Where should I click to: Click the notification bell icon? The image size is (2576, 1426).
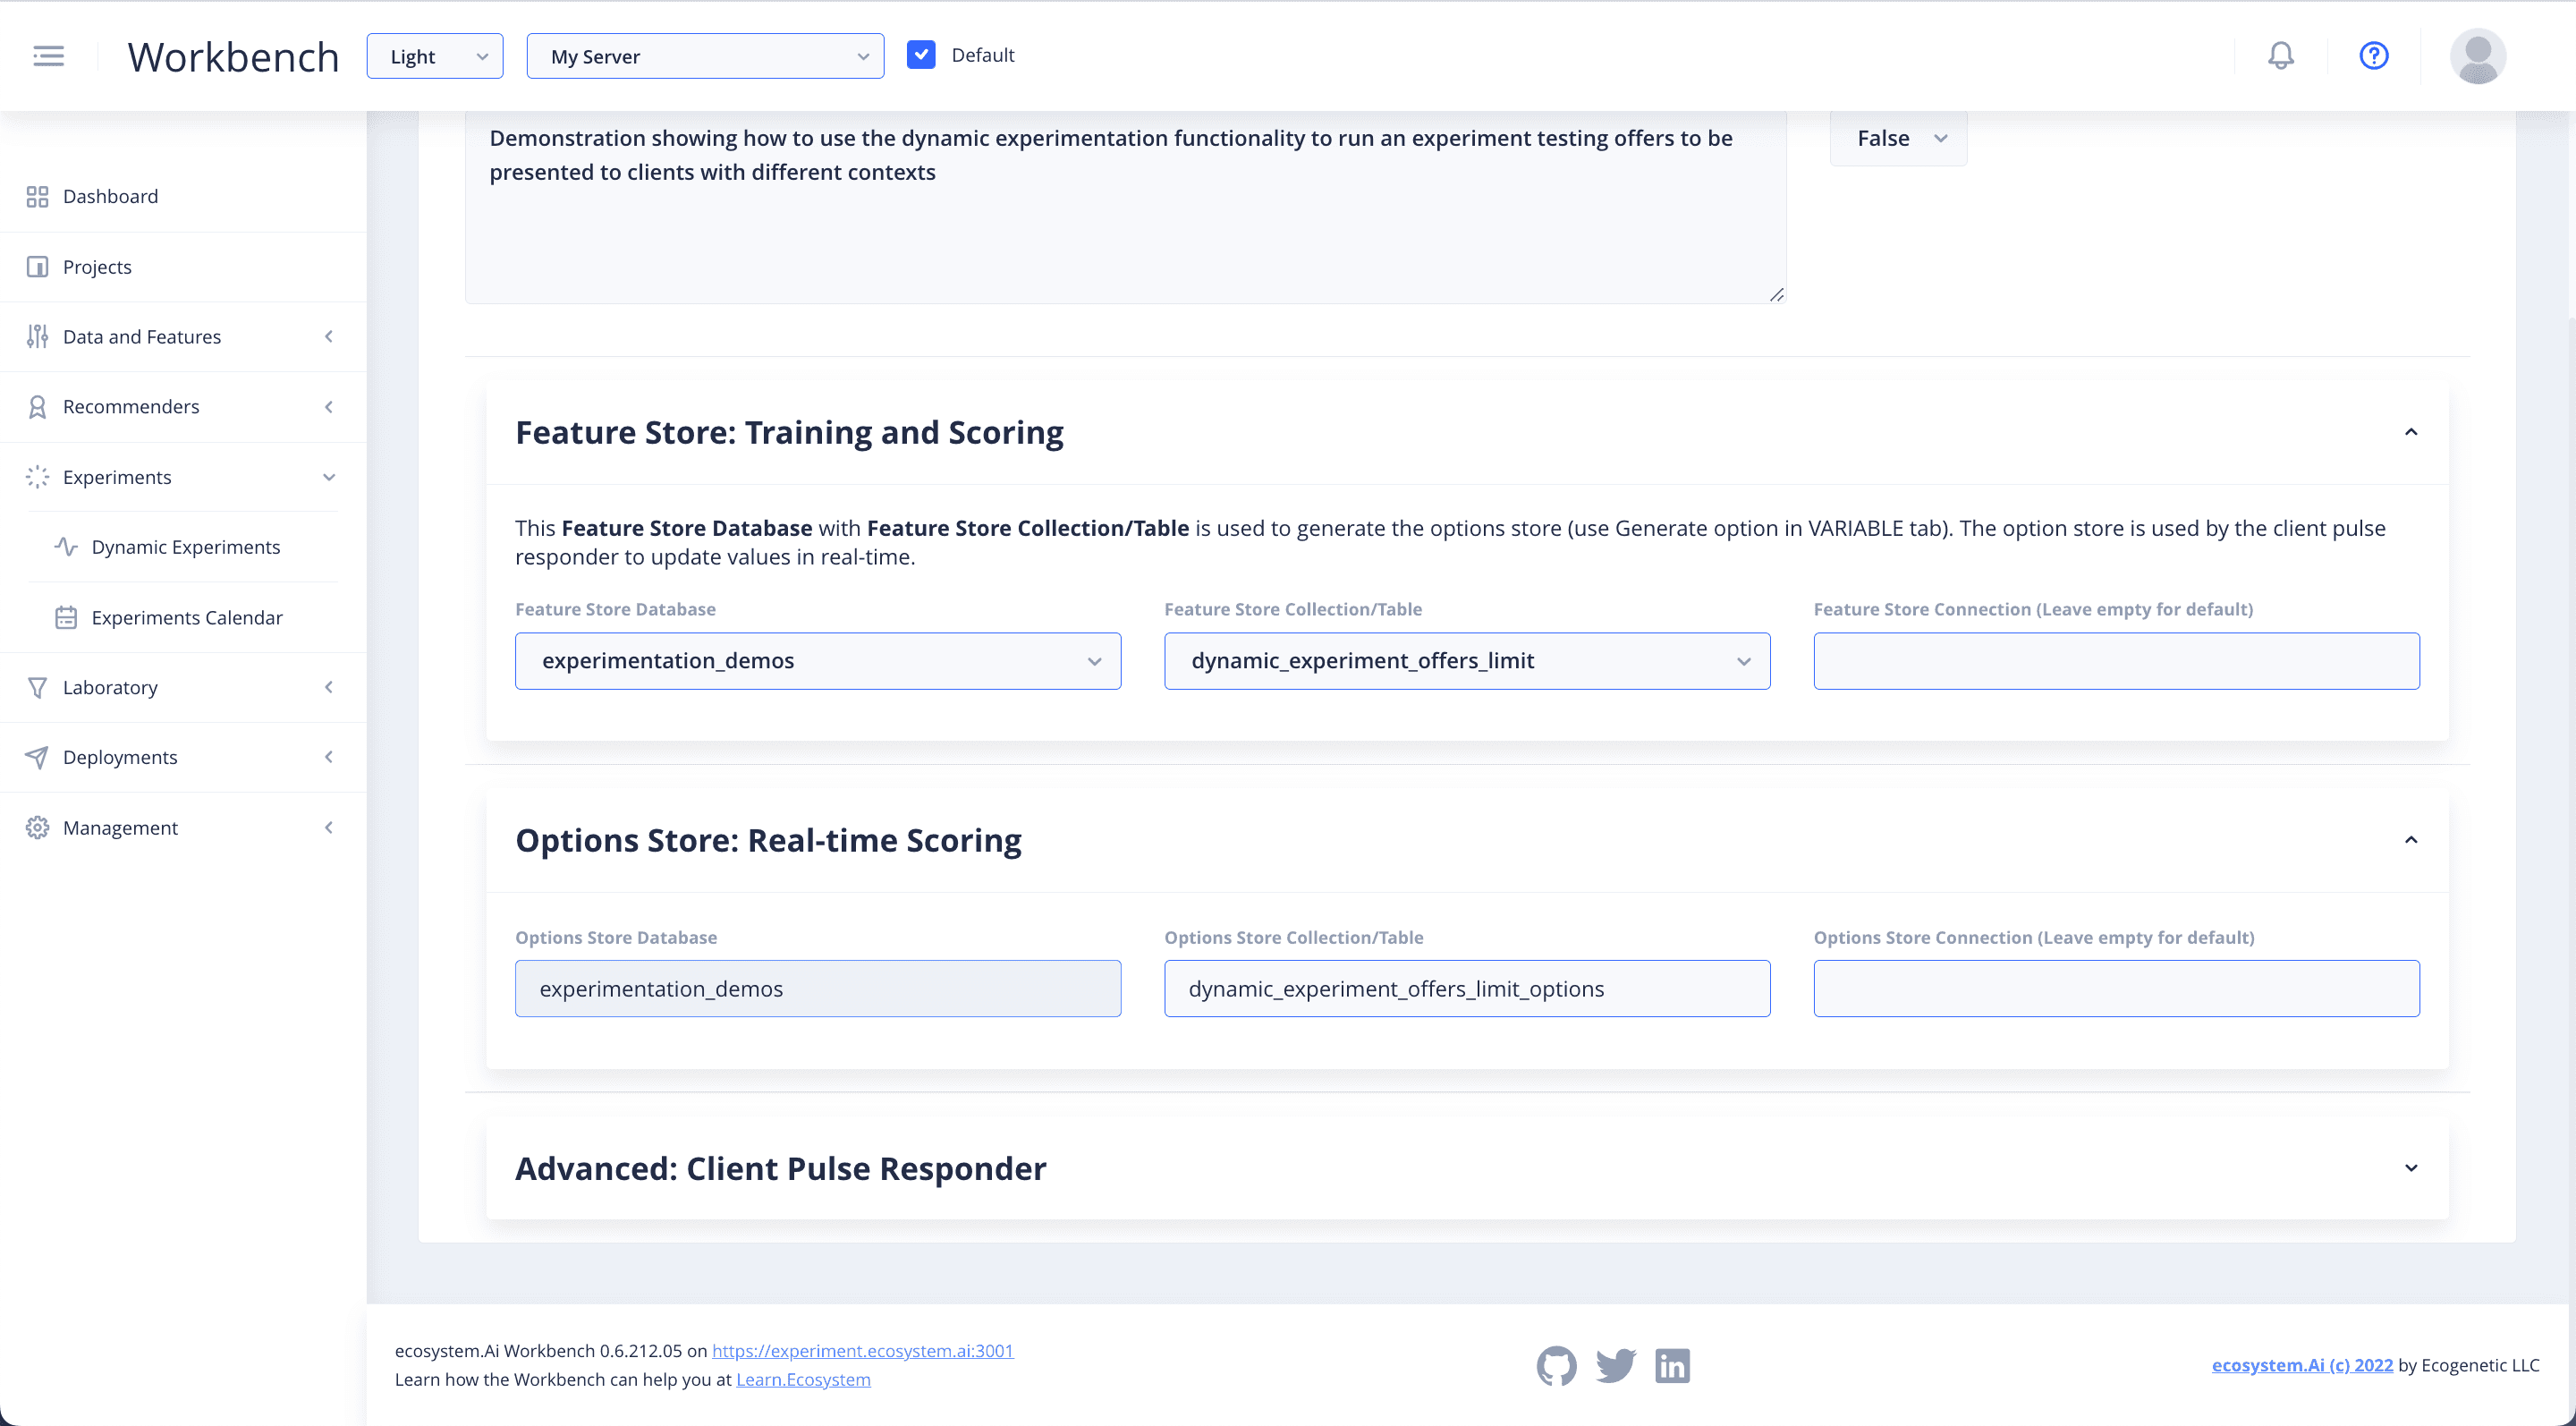click(2280, 55)
